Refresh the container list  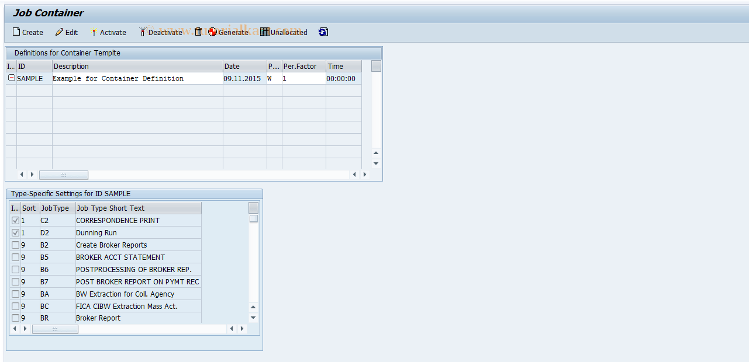[323, 32]
